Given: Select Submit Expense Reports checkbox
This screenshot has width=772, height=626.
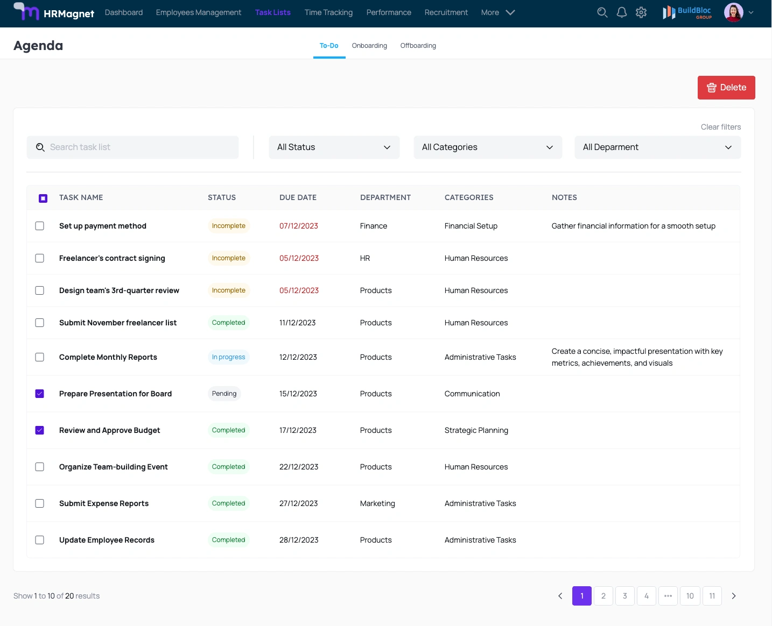Looking at the screenshot, I should 40,503.
